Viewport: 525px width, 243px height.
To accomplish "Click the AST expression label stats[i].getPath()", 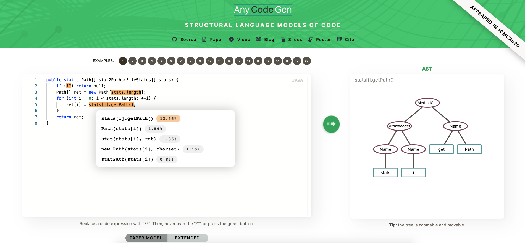I will 374,80.
